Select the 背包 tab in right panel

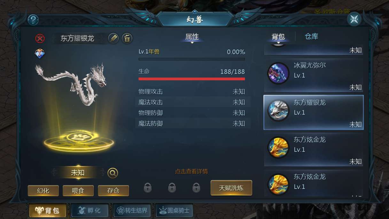coord(278,37)
